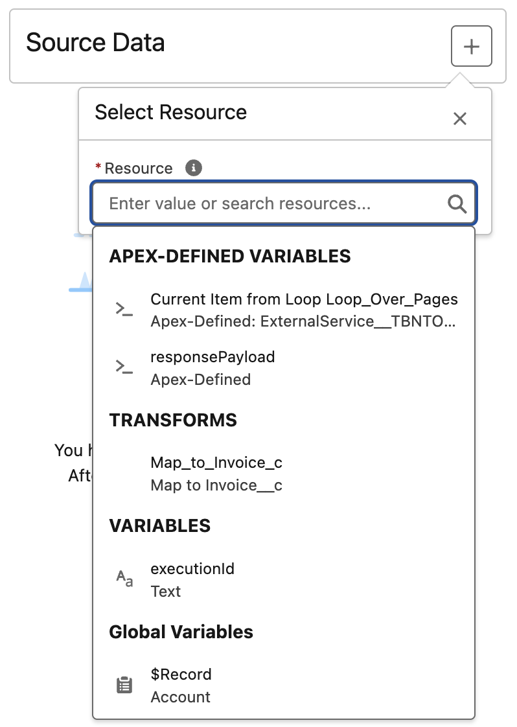Click the Global Variables section header
The image size is (517, 727).
point(181,632)
